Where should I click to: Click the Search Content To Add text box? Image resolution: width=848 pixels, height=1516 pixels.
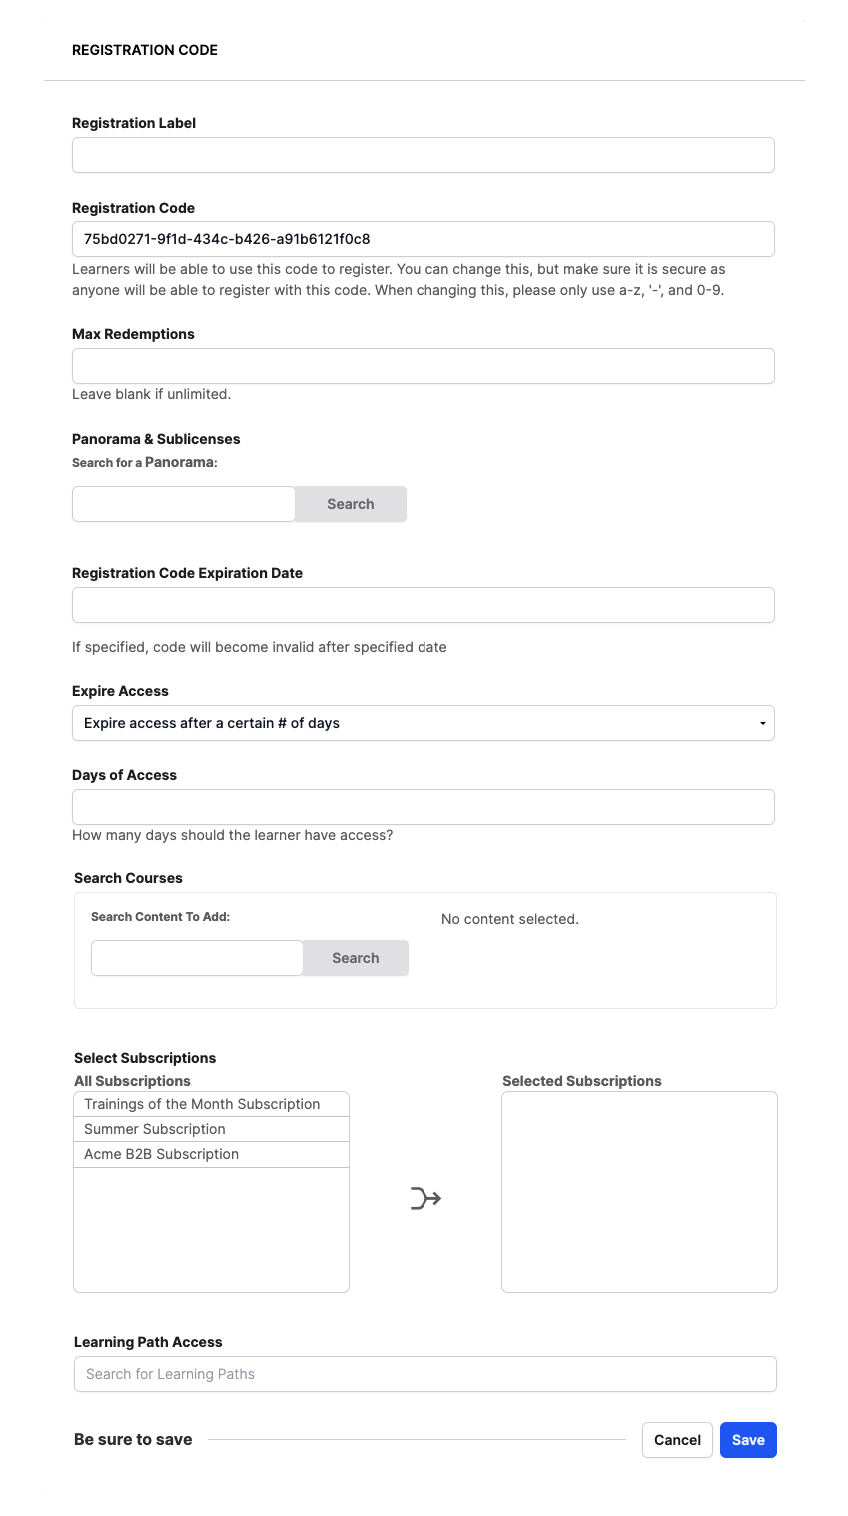point(196,957)
